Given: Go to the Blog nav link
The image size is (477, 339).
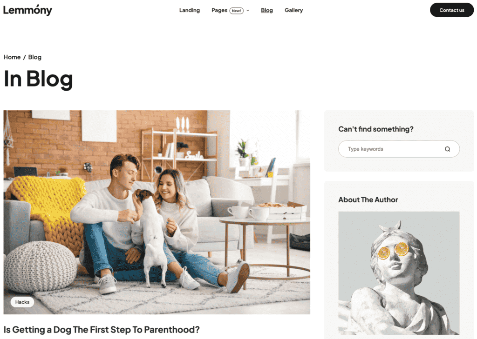Looking at the screenshot, I should [x=267, y=10].
